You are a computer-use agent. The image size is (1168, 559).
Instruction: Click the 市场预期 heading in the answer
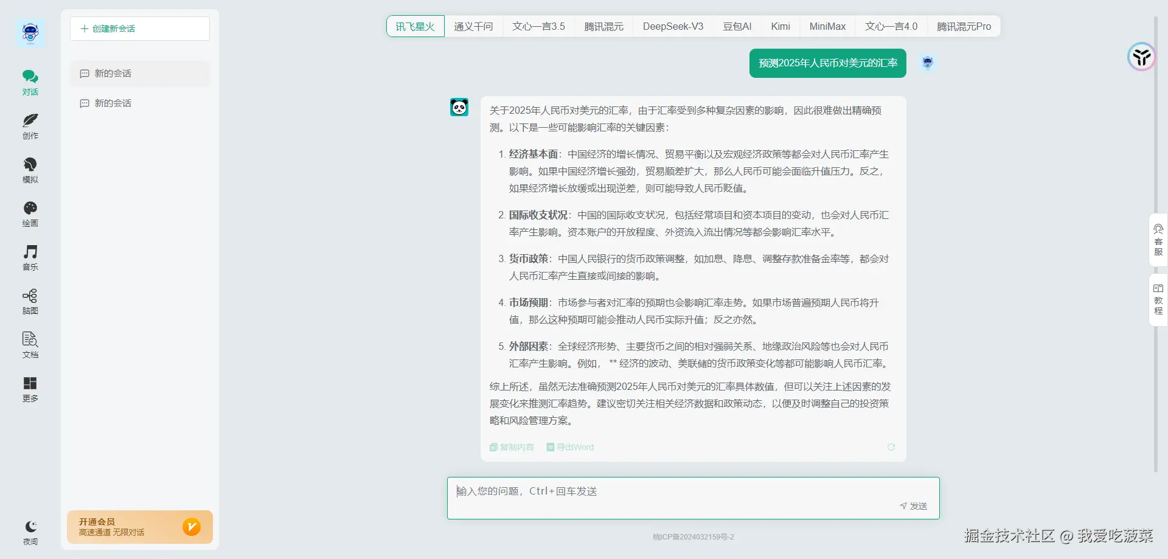tap(529, 303)
